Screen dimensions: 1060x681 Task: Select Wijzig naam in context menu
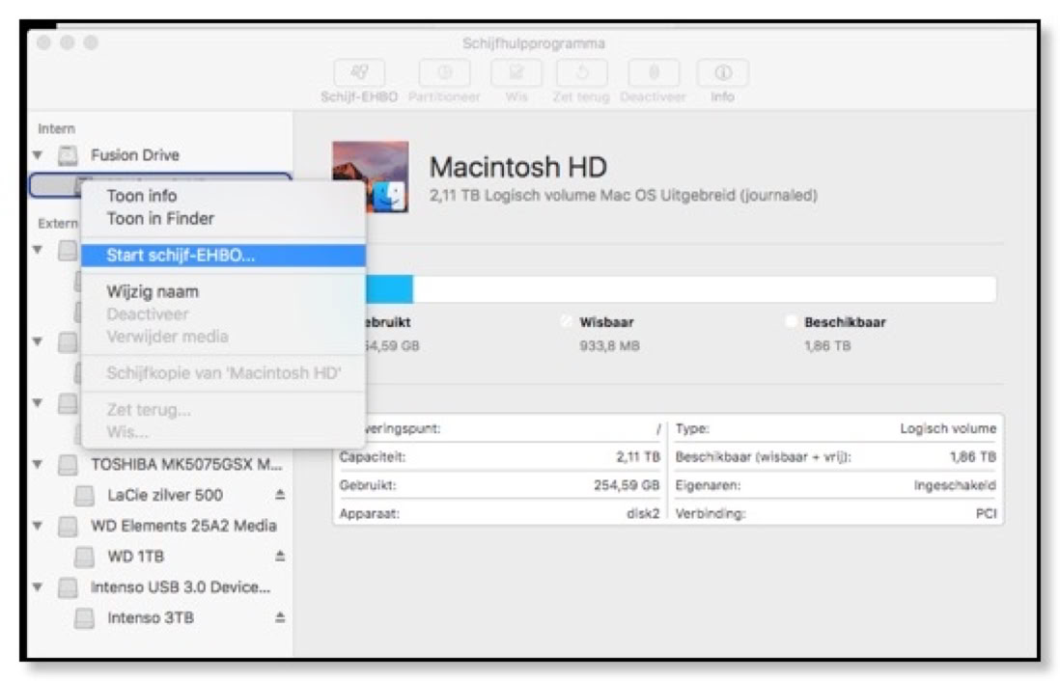coord(153,291)
